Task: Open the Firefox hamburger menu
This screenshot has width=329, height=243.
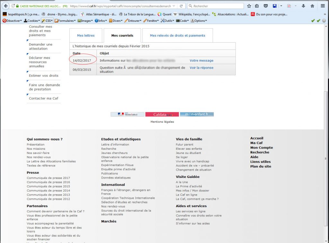Action: [x=323, y=6]
